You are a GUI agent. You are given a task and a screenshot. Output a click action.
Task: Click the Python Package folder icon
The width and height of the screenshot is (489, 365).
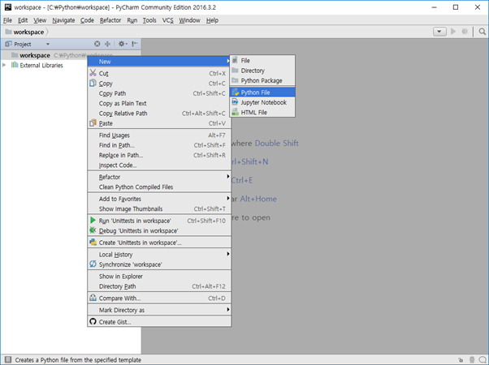[x=235, y=80]
